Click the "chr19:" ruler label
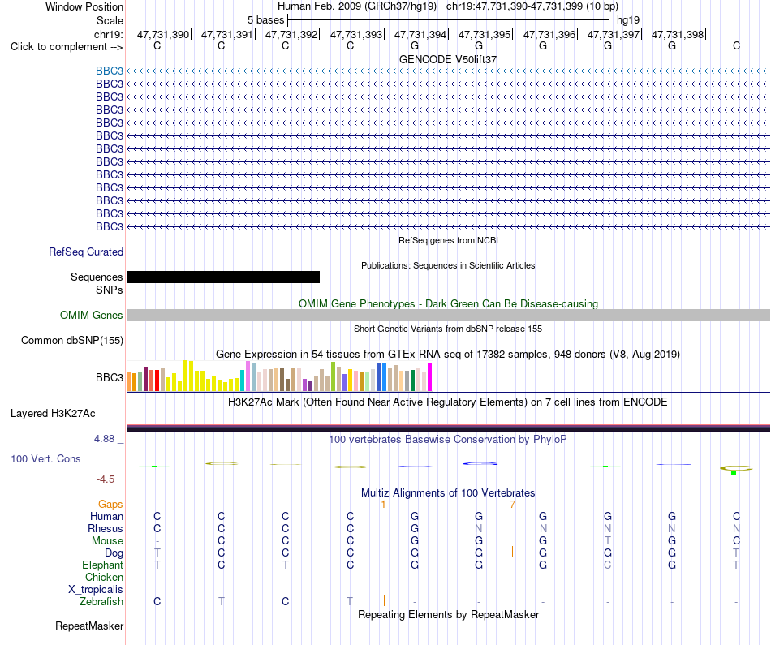The width and height of the screenshot is (771, 645). point(109,34)
